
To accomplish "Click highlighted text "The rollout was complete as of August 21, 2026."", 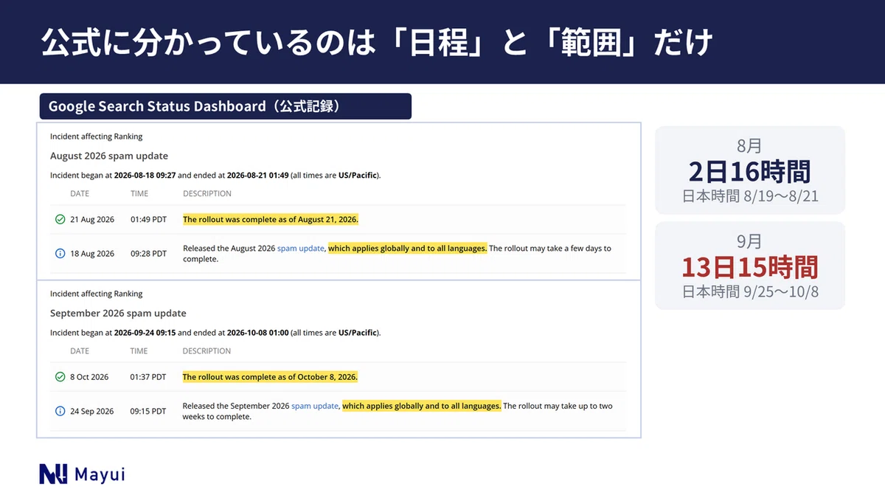I will coord(271,220).
